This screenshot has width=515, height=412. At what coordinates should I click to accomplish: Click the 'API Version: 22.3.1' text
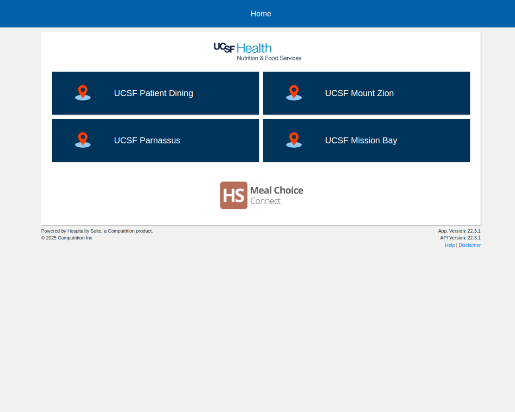point(460,238)
